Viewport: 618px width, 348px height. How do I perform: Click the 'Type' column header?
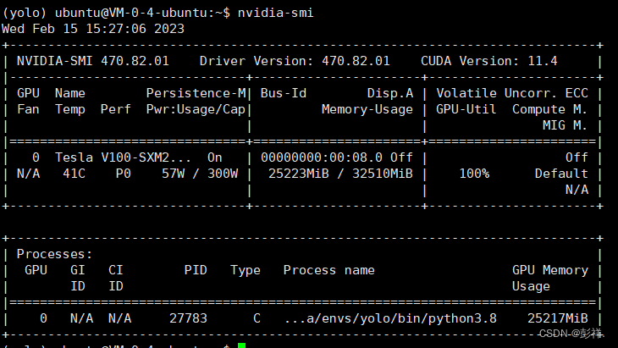246,270
